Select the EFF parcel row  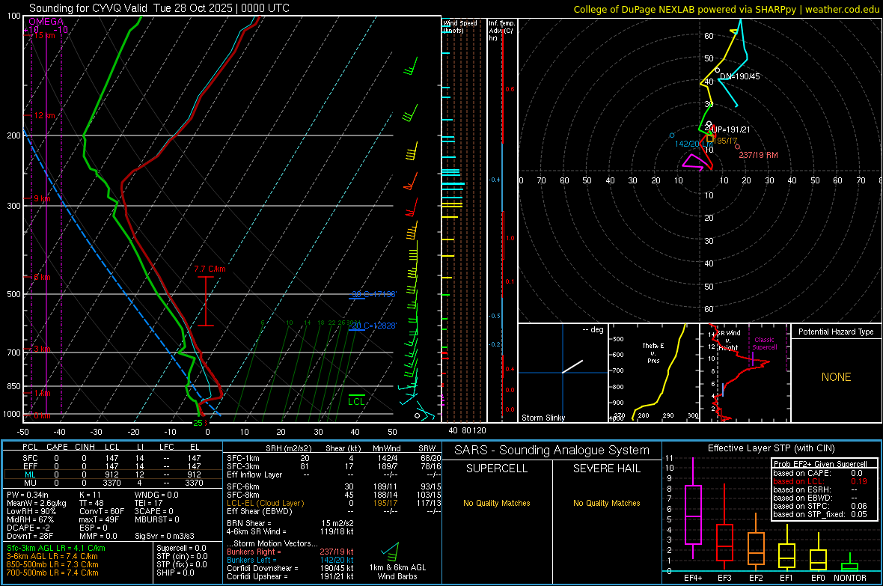(x=112, y=466)
